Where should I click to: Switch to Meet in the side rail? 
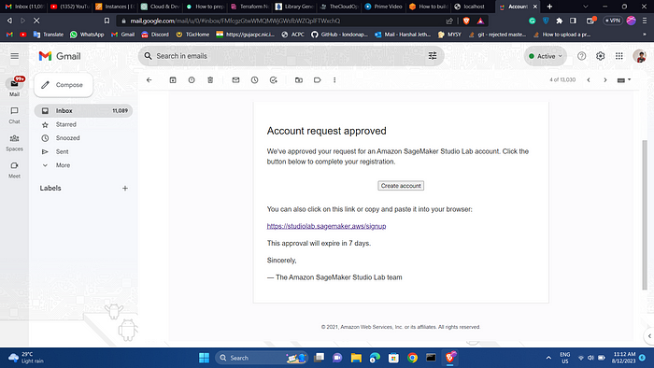(15, 170)
